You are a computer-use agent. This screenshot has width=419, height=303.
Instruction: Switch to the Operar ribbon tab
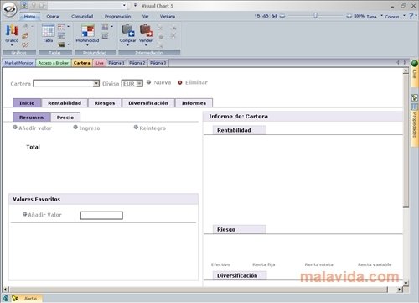[x=53, y=16]
